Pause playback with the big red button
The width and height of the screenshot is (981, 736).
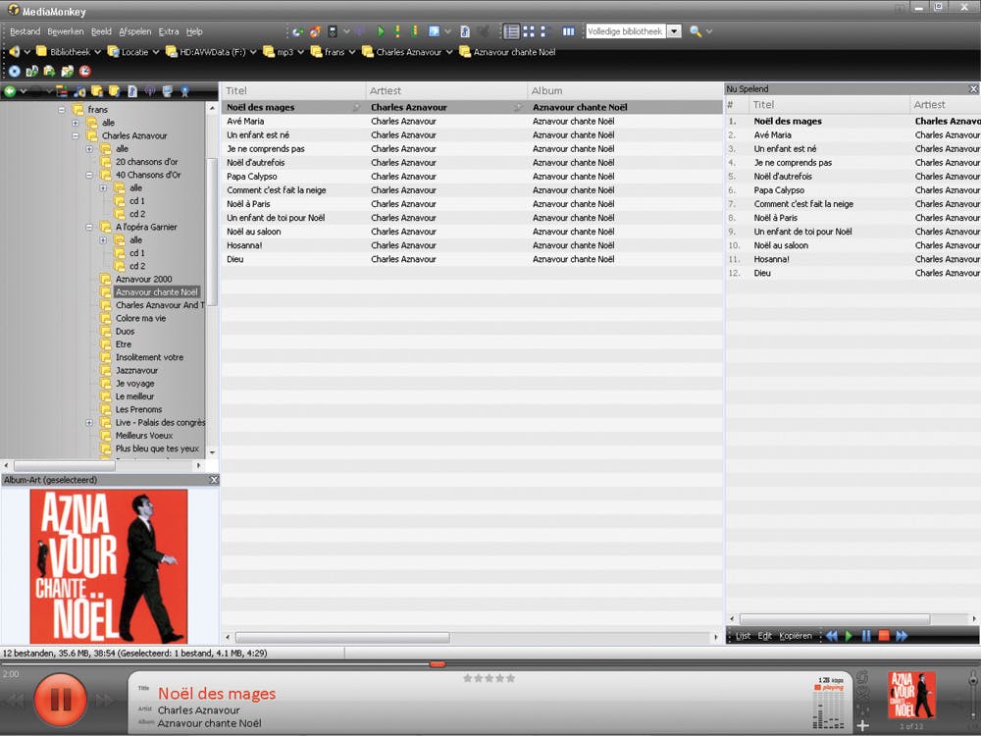(60, 699)
